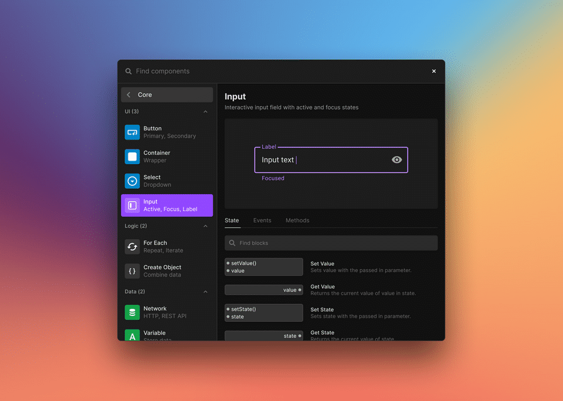Click the Select dropdown component icon
563x401 pixels.
(132, 181)
